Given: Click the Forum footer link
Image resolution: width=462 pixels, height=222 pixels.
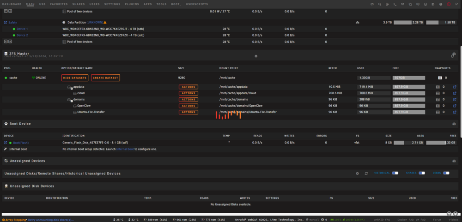Looking at the screenshot, I should (x=437, y=220).
